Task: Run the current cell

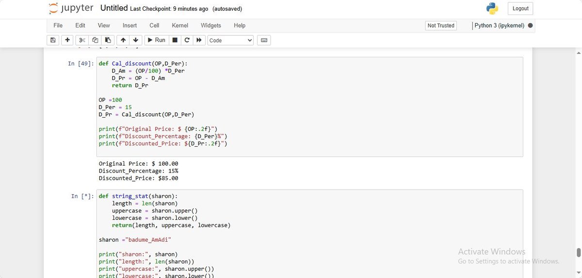Action: 156,40
